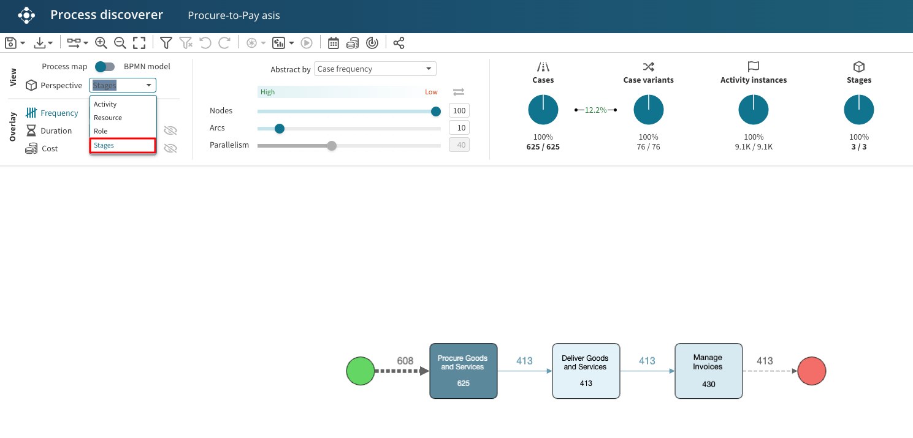Open the Perspective Stages combo box

[123, 86]
